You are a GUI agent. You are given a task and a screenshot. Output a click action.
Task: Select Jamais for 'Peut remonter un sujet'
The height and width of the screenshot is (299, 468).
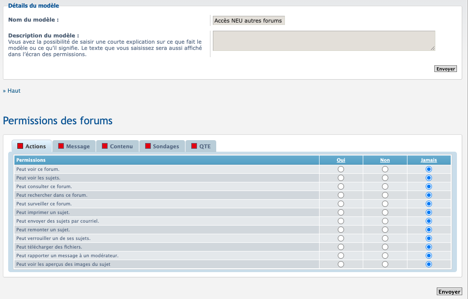click(x=429, y=230)
